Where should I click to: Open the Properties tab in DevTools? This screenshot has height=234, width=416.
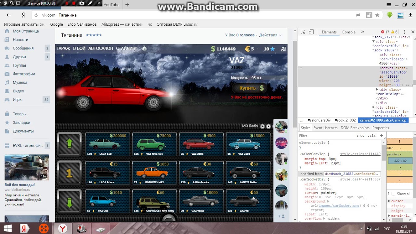coord(381,128)
